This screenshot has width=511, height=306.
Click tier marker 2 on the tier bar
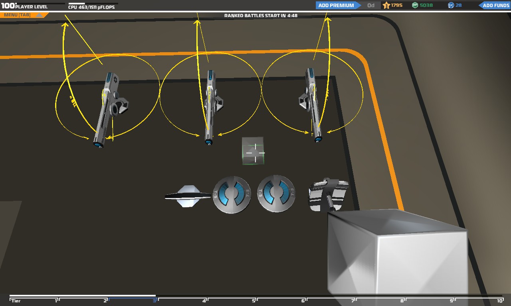pos(105,301)
